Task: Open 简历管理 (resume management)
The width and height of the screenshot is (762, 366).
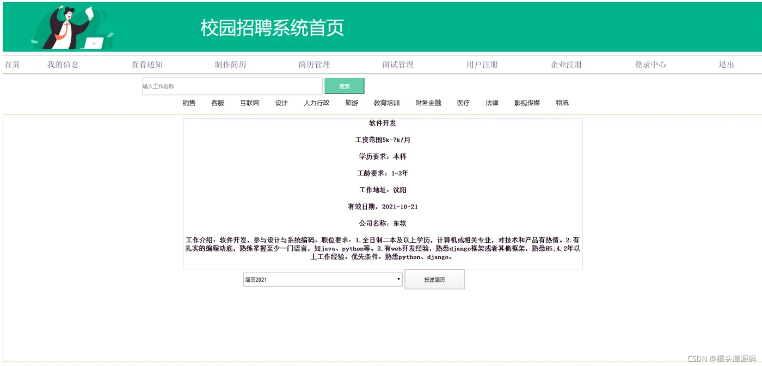Action: pyautogui.click(x=314, y=64)
